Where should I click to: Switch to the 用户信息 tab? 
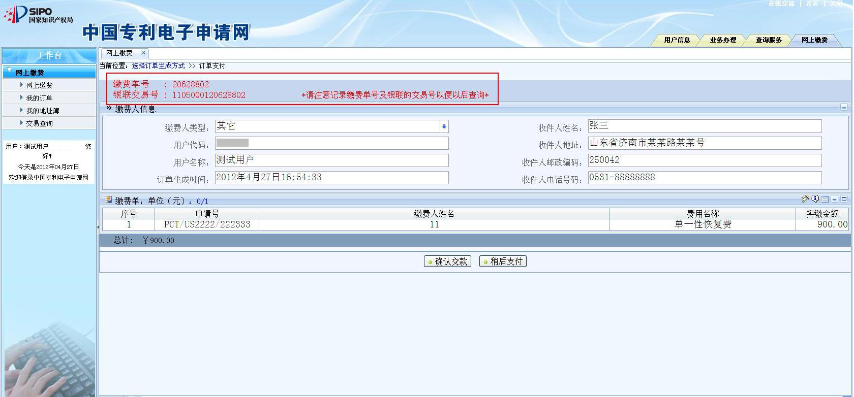677,40
